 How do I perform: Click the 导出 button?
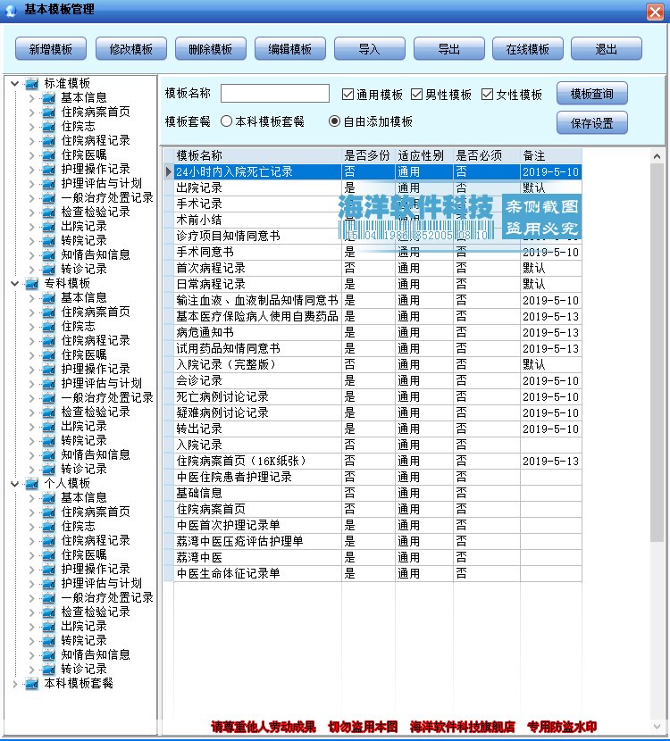pyautogui.click(x=448, y=49)
